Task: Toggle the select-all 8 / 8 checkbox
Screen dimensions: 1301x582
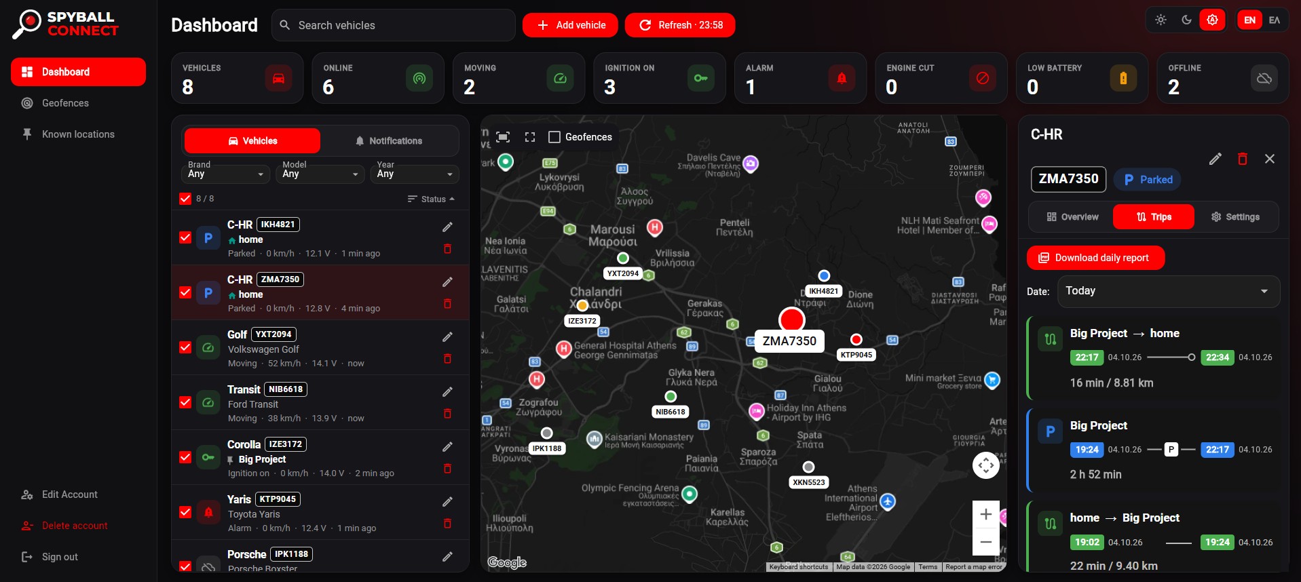Action: coord(185,199)
